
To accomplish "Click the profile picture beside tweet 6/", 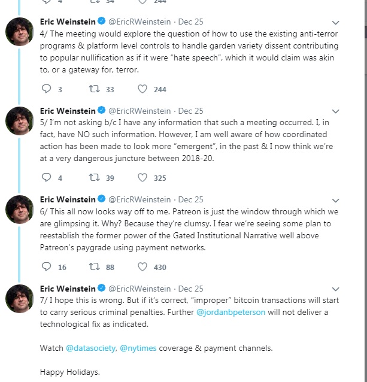I will (x=19, y=209).
